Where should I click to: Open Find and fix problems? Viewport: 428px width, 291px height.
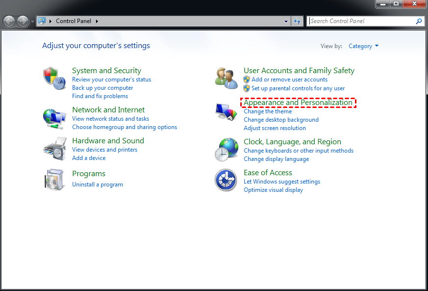pos(100,96)
